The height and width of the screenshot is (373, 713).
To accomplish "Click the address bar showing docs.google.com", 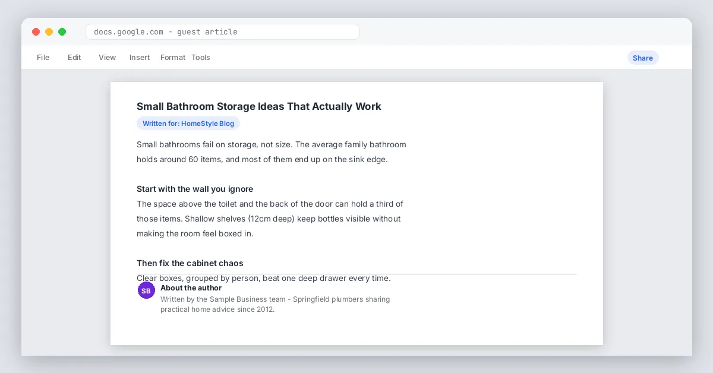I will 222,32.
